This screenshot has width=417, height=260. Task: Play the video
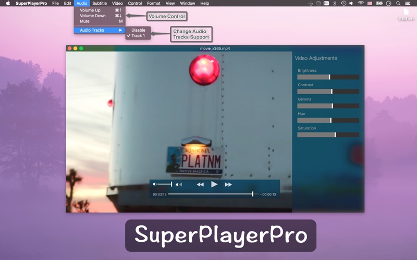(214, 184)
